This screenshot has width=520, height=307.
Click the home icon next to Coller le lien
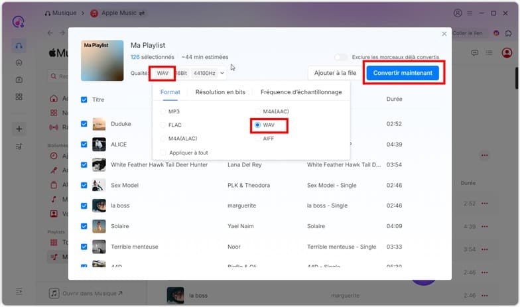508,33
